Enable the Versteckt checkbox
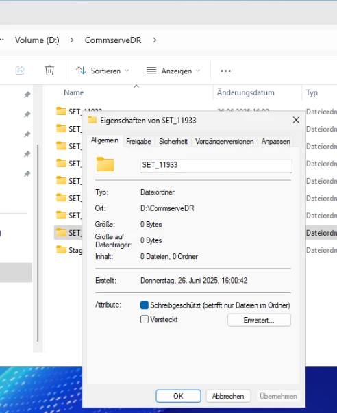Viewport: 337px width, 413px height. [x=145, y=319]
